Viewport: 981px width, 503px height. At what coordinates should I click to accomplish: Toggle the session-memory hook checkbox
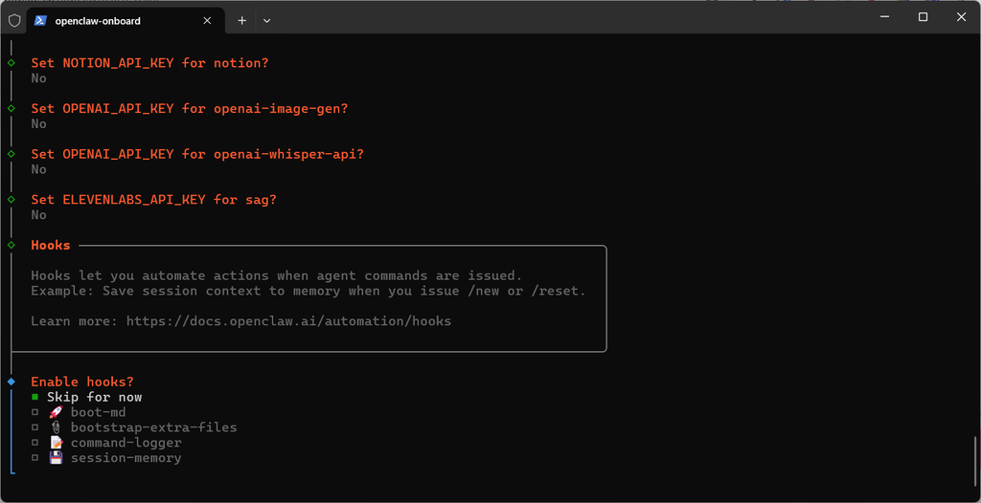pyautogui.click(x=34, y=458)
